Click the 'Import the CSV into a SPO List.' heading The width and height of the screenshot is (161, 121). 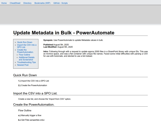click(x=35, y=93)
